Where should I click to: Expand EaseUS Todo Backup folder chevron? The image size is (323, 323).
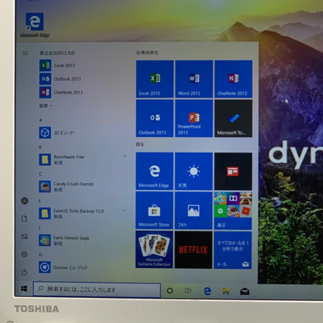click(x=124, y=211)
